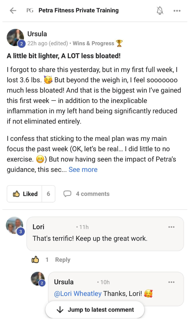Image resolution: width=189 pixels, height=322 pixels.
Task: Toggle the Liked thumbs-up button
Action: [25, 194]
